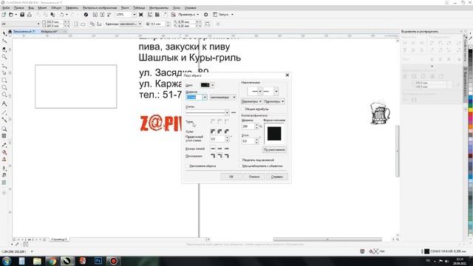Select the Interactive Fill bucket tool

coord(4,152)
